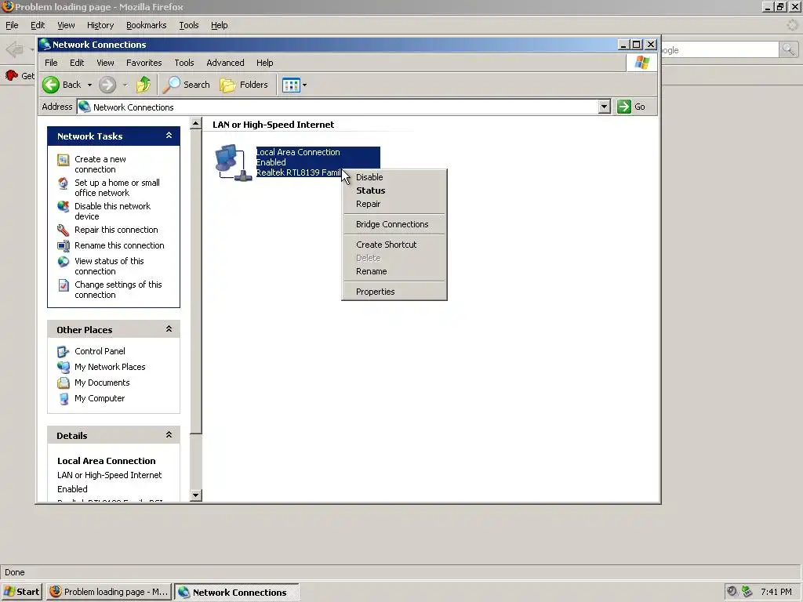Open the Address bar dropdown
Viewport: 803px width, 602px height.
click(605, 107)
